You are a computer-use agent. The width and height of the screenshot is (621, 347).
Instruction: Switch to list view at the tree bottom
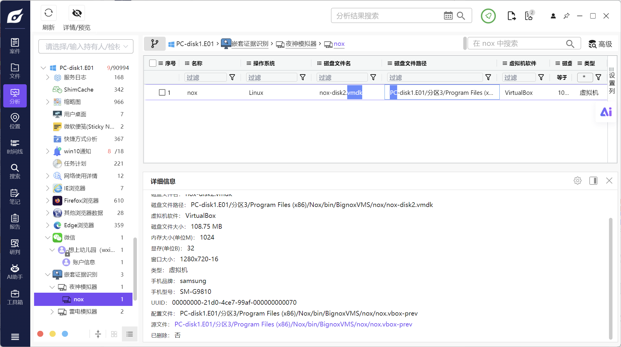coord(130,334)
